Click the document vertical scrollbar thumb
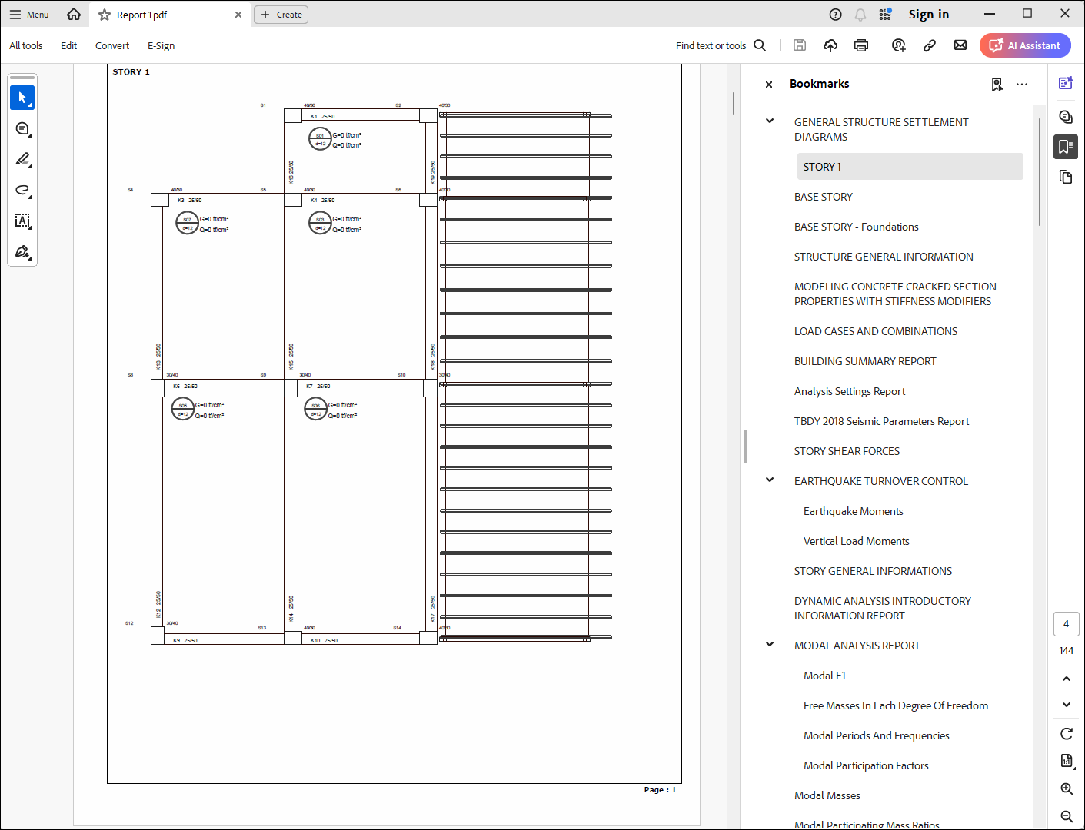The width and height of the screenshot is (1085, 830). point(734,103)
